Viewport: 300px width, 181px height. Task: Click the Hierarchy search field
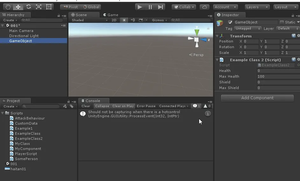point(42,20)
